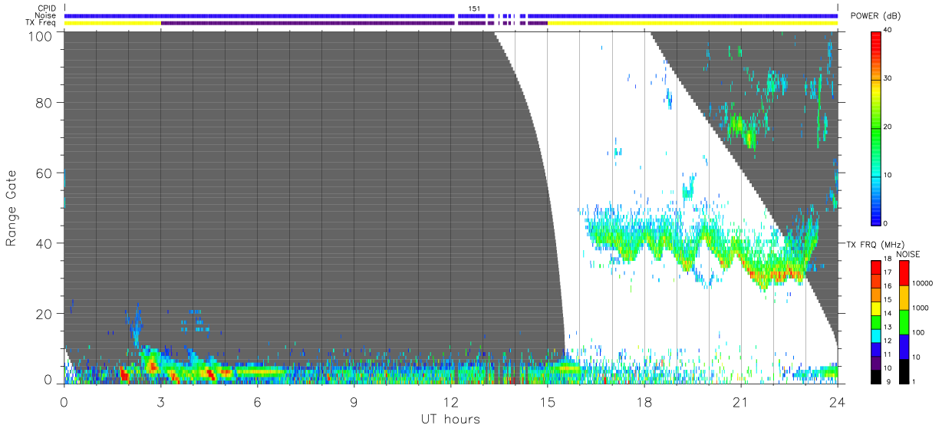Image resolution: width=942 pixels, height=435 pixels.
Task: Click the y-axis tick label '80'
Action: coord(43,102)
